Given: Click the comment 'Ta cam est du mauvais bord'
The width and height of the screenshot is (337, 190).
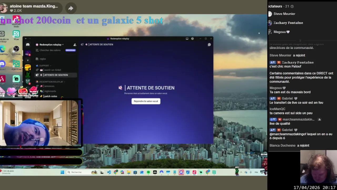Looking at the screenshot, I should (290, 92).
